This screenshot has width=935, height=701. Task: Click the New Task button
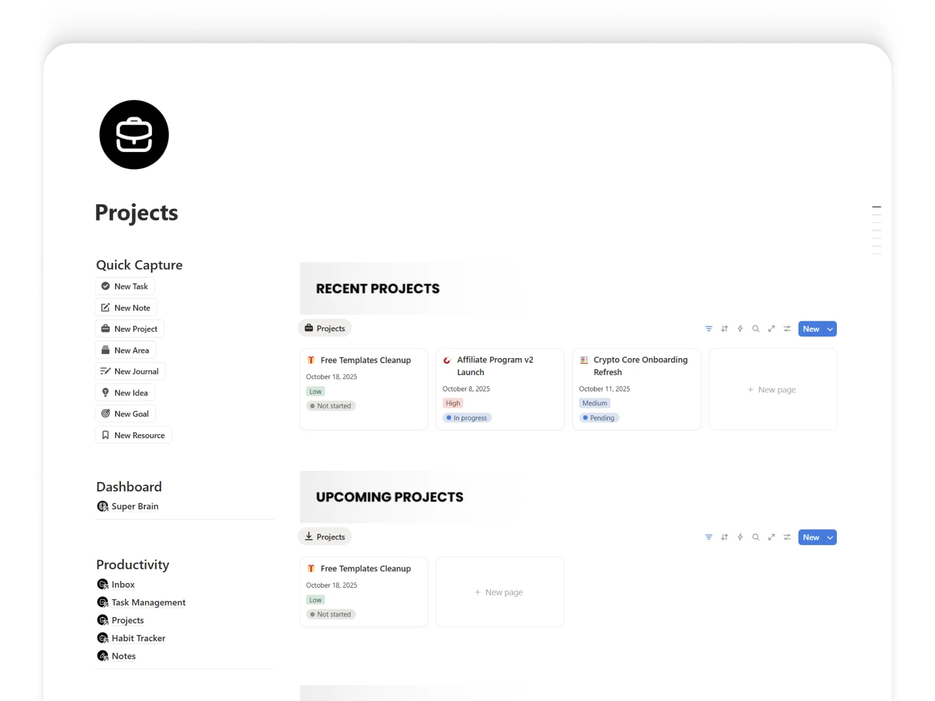[124, 286]
